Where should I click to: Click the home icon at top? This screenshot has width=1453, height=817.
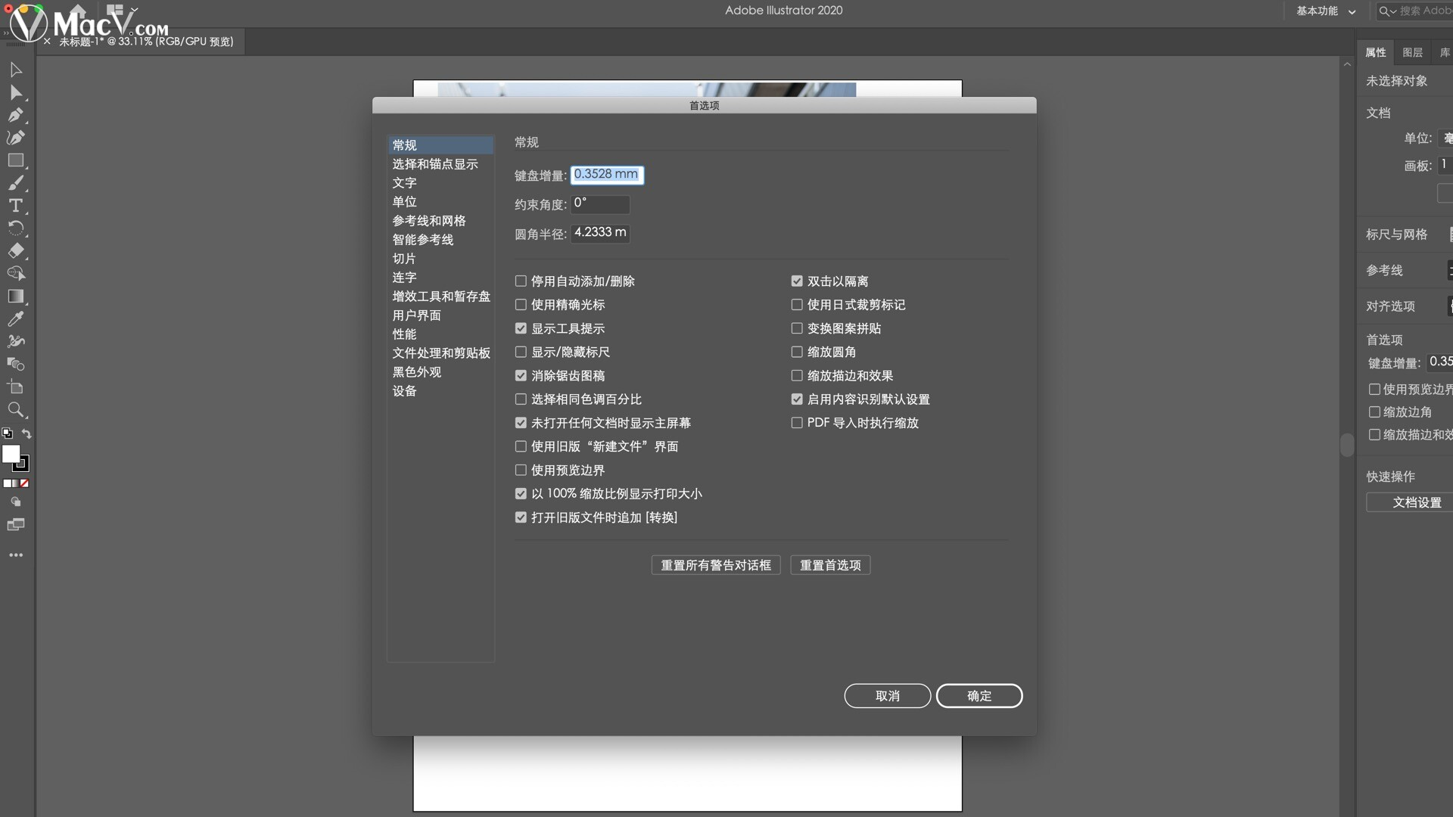pos(78,11)
